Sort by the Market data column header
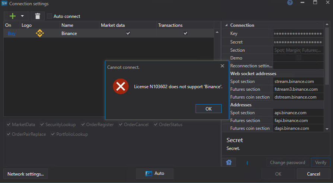Viewport: 333px width, 183px height. click(x=128, y=25)
